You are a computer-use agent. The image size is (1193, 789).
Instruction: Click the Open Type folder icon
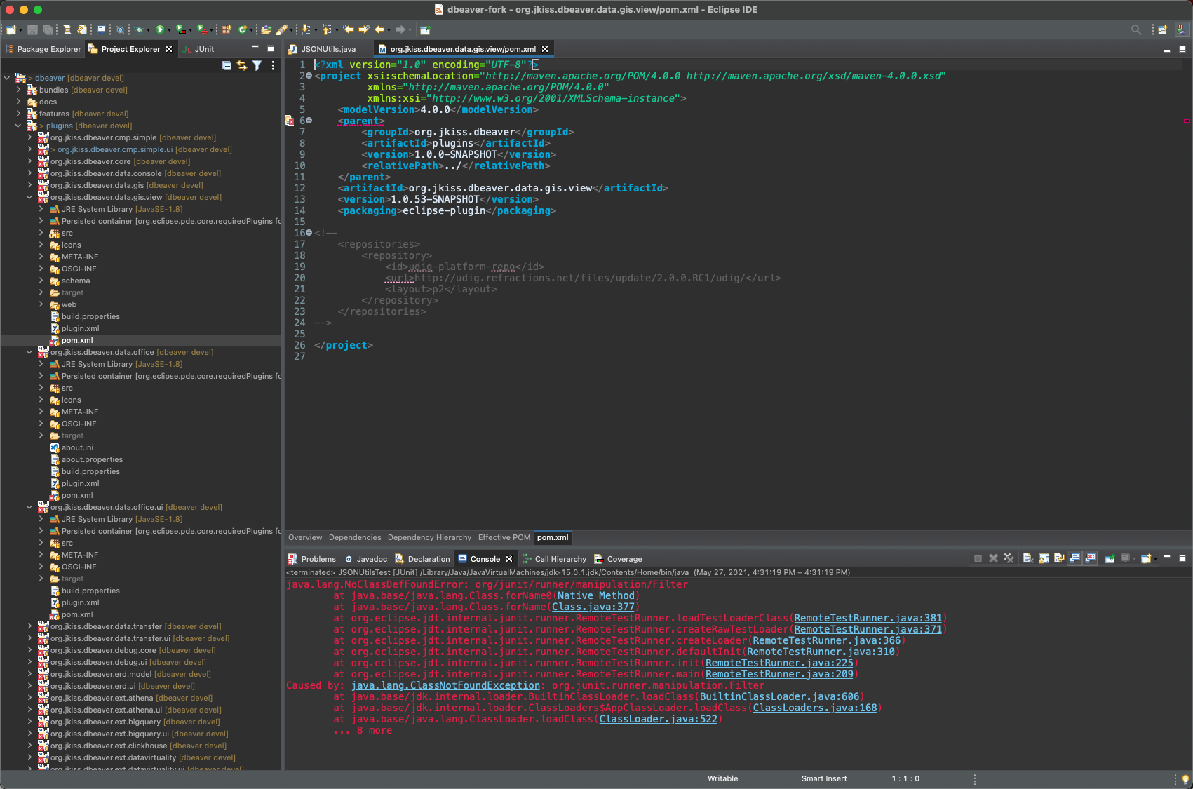[266, 29]
